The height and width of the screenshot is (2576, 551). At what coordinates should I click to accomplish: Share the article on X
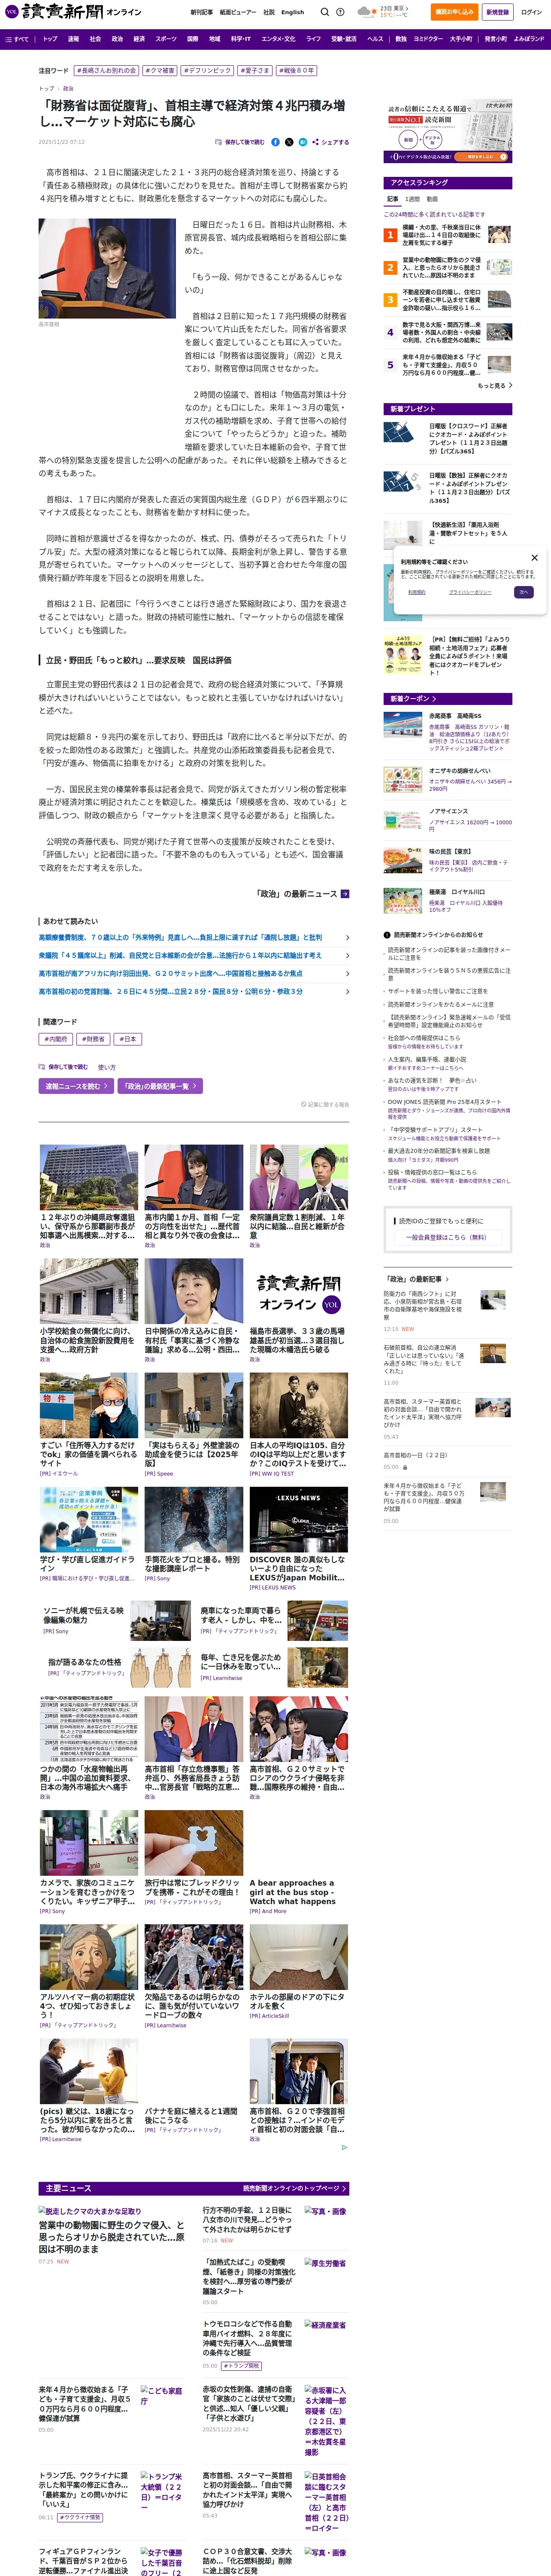[x=289, y=142]
